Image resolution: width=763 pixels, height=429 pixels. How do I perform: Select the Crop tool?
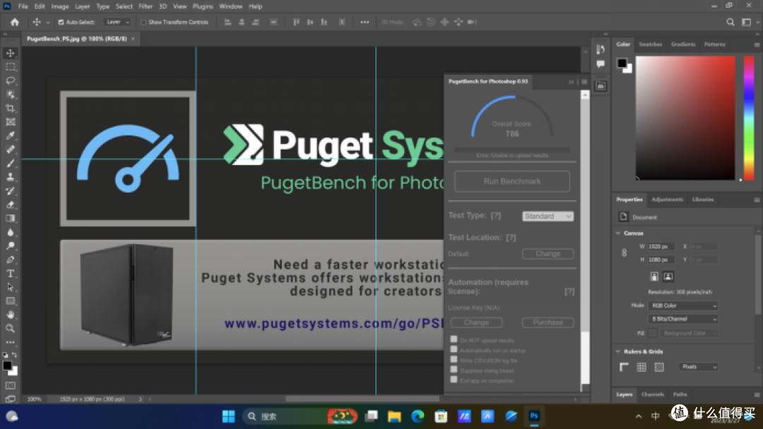10,108
